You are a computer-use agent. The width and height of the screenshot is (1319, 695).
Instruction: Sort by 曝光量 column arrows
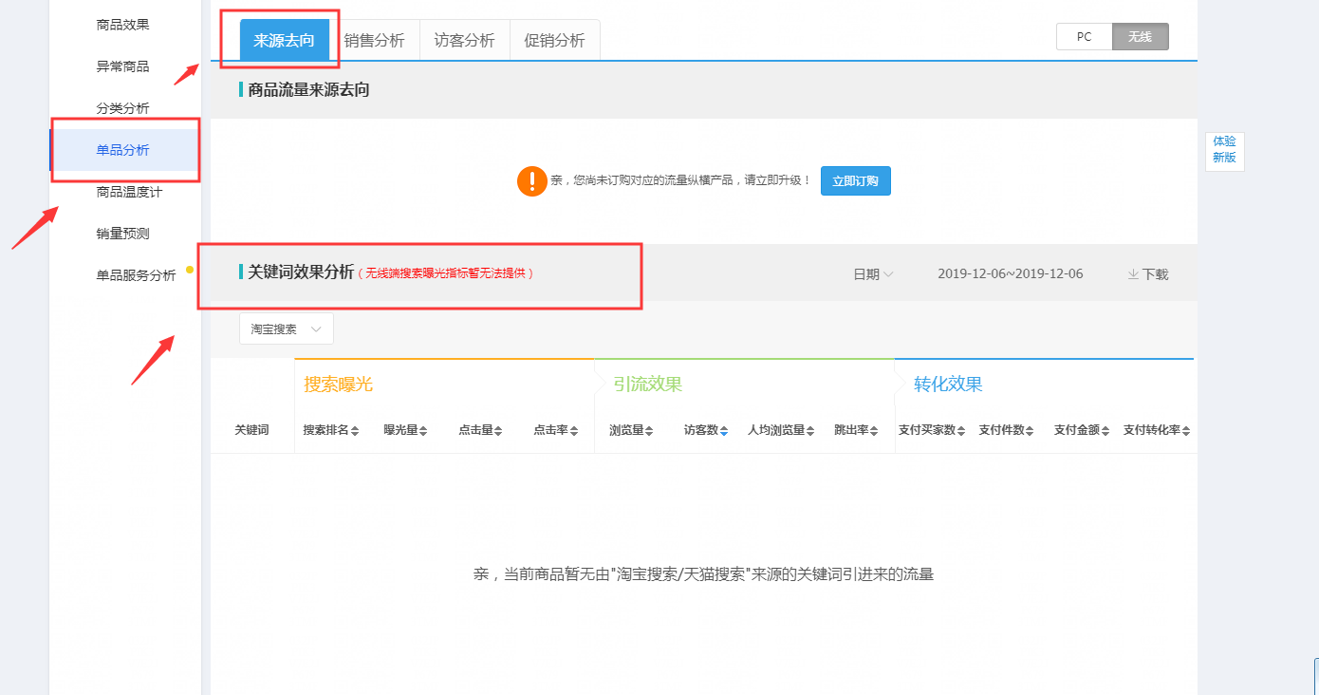423,431
